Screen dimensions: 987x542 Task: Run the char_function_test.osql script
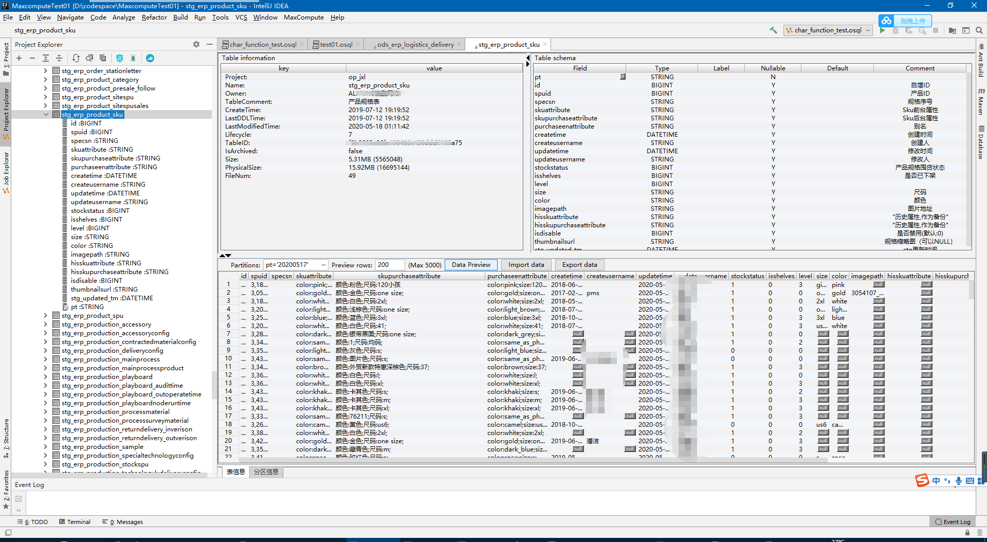click(x=882, y=30)
